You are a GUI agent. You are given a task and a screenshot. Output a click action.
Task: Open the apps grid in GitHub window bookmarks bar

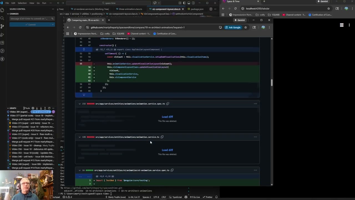pyautogui.click(x=67, y=34)
